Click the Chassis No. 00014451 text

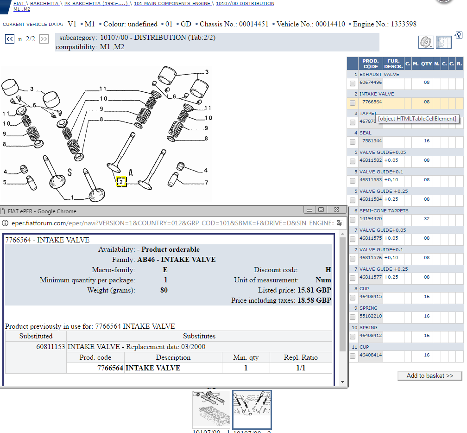click(234, 24)
